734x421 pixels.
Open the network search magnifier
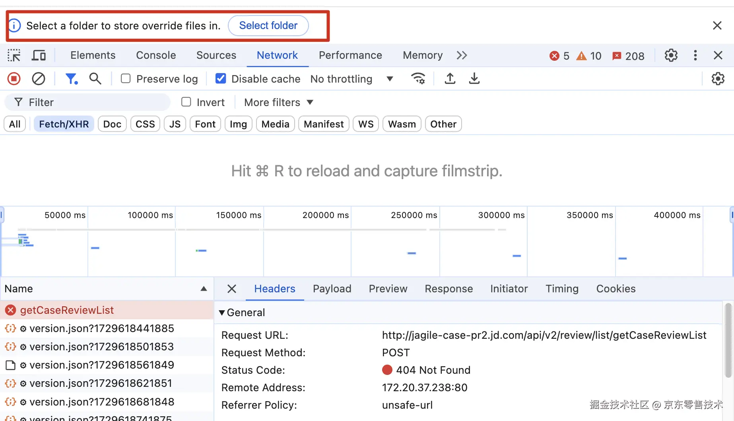tap(95, 79)
